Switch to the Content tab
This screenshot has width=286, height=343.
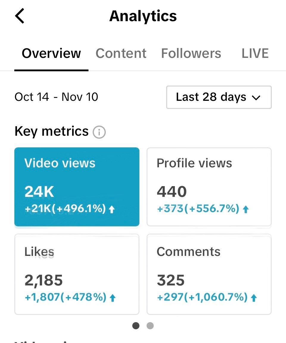point(121,53)
